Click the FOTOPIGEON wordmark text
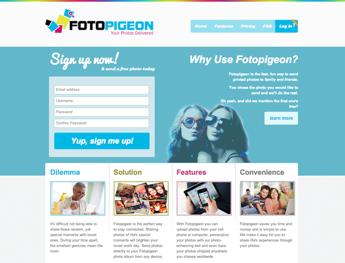Viewport: 345px width, 263px height. pyautogui.click(x=111, y=26)
